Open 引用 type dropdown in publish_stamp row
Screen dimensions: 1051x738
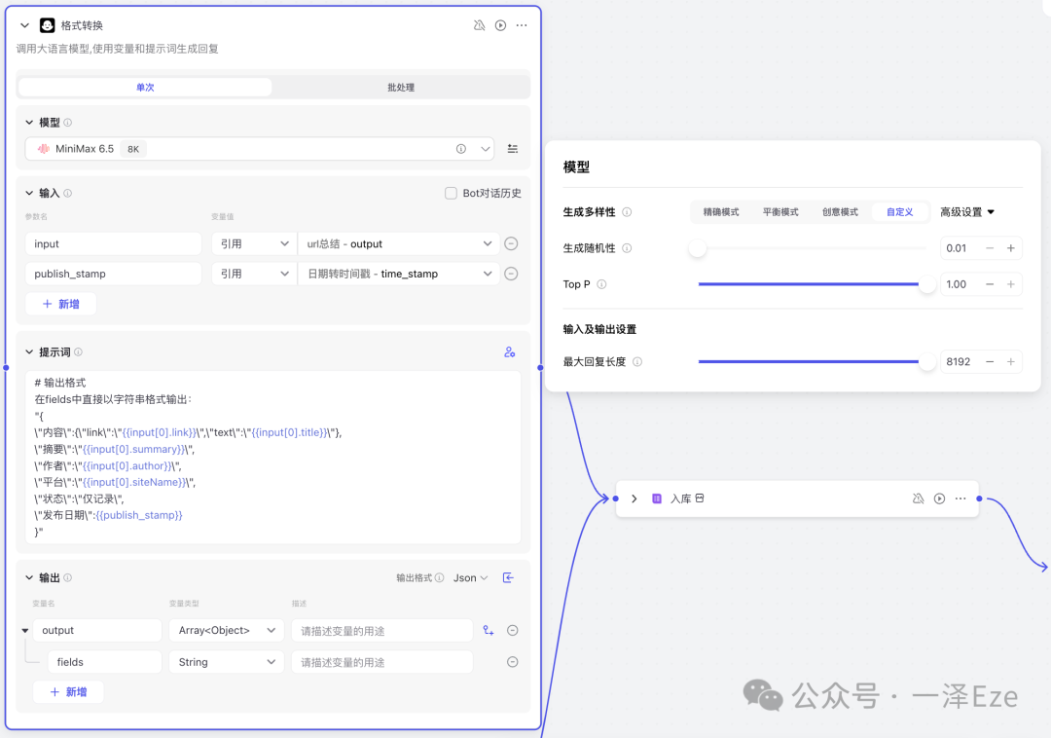click(x=253, y=274)
